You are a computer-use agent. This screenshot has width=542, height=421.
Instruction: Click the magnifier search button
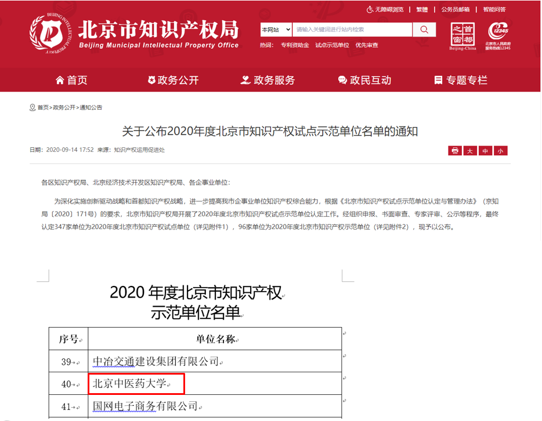point(424,30)
